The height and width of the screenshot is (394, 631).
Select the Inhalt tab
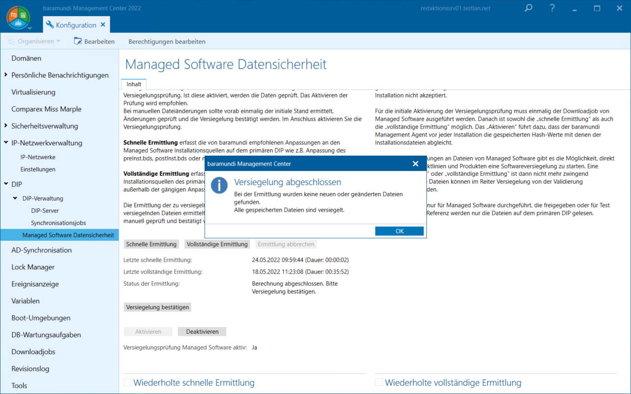(x=134, y=84)
